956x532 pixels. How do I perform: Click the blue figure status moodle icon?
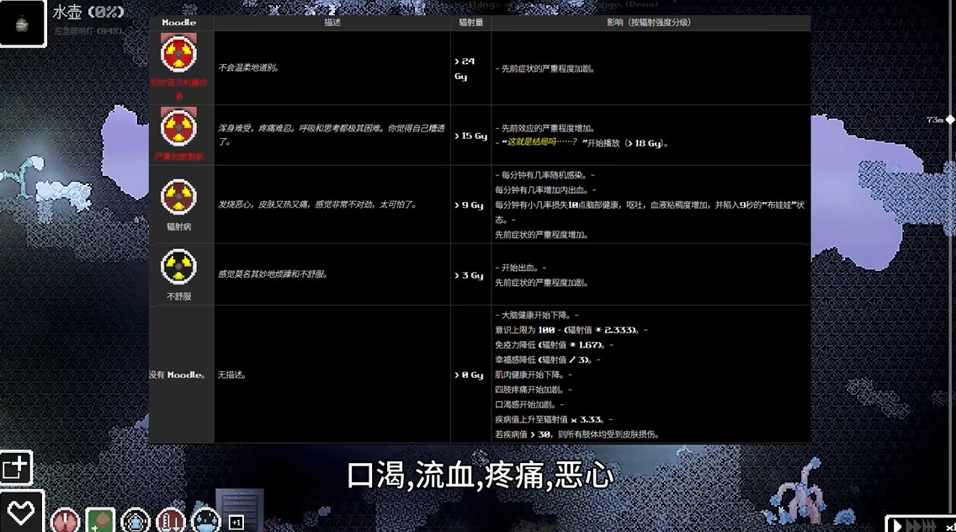[135, 520]
